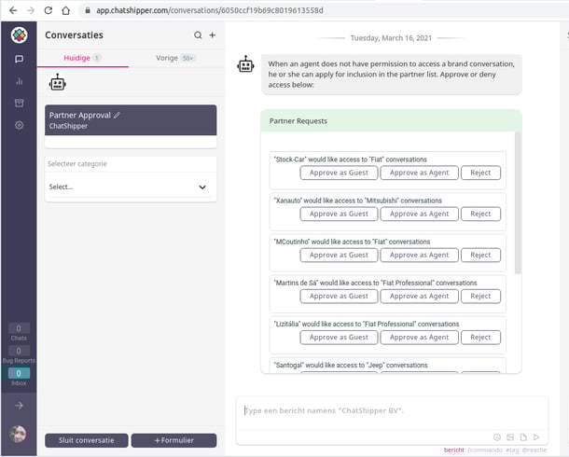The width and height of the screenshot is (569, 457).
Task: Go to browser home page
Action: click(65, 10)
